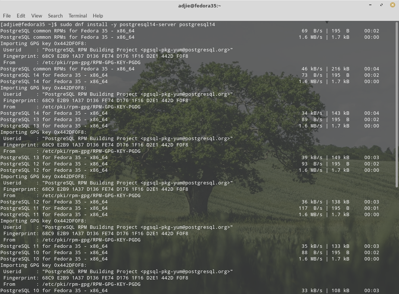Screen dimensions: 399x294
Task: Open the View menu
Action: pos(37,16)
